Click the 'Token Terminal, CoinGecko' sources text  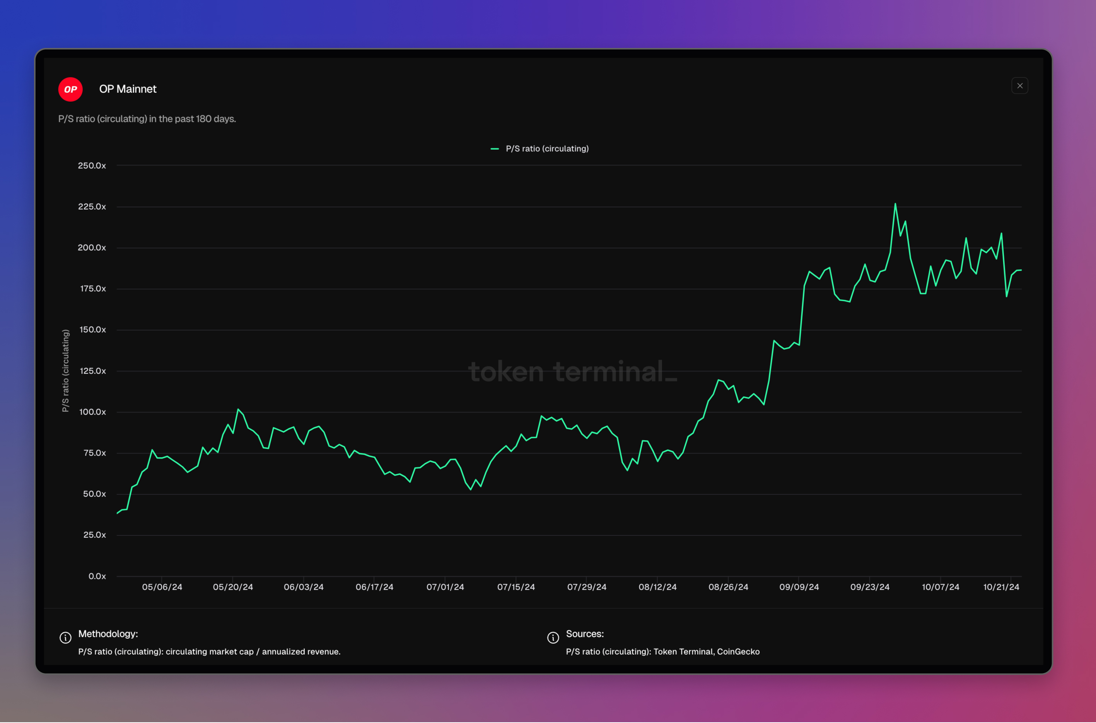point(707,651)
